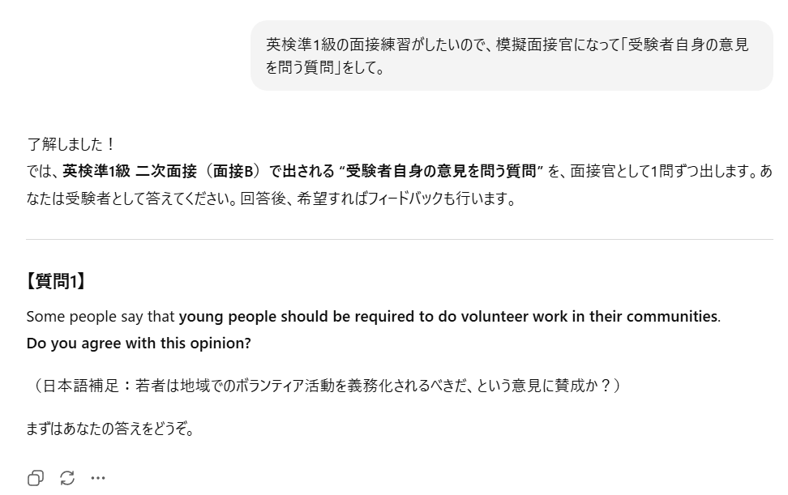Click the word "communities" in the question
This screenshot has height=495, width=788.
click(x=668, y=316)
